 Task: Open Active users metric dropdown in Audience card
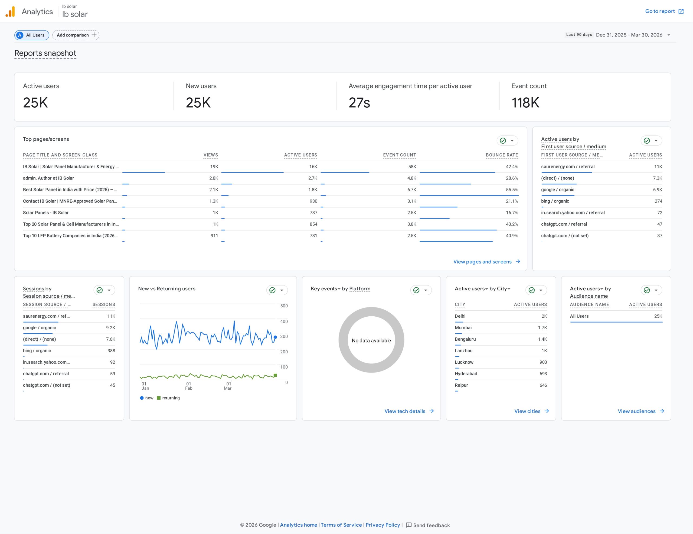[x=602, y=289]
